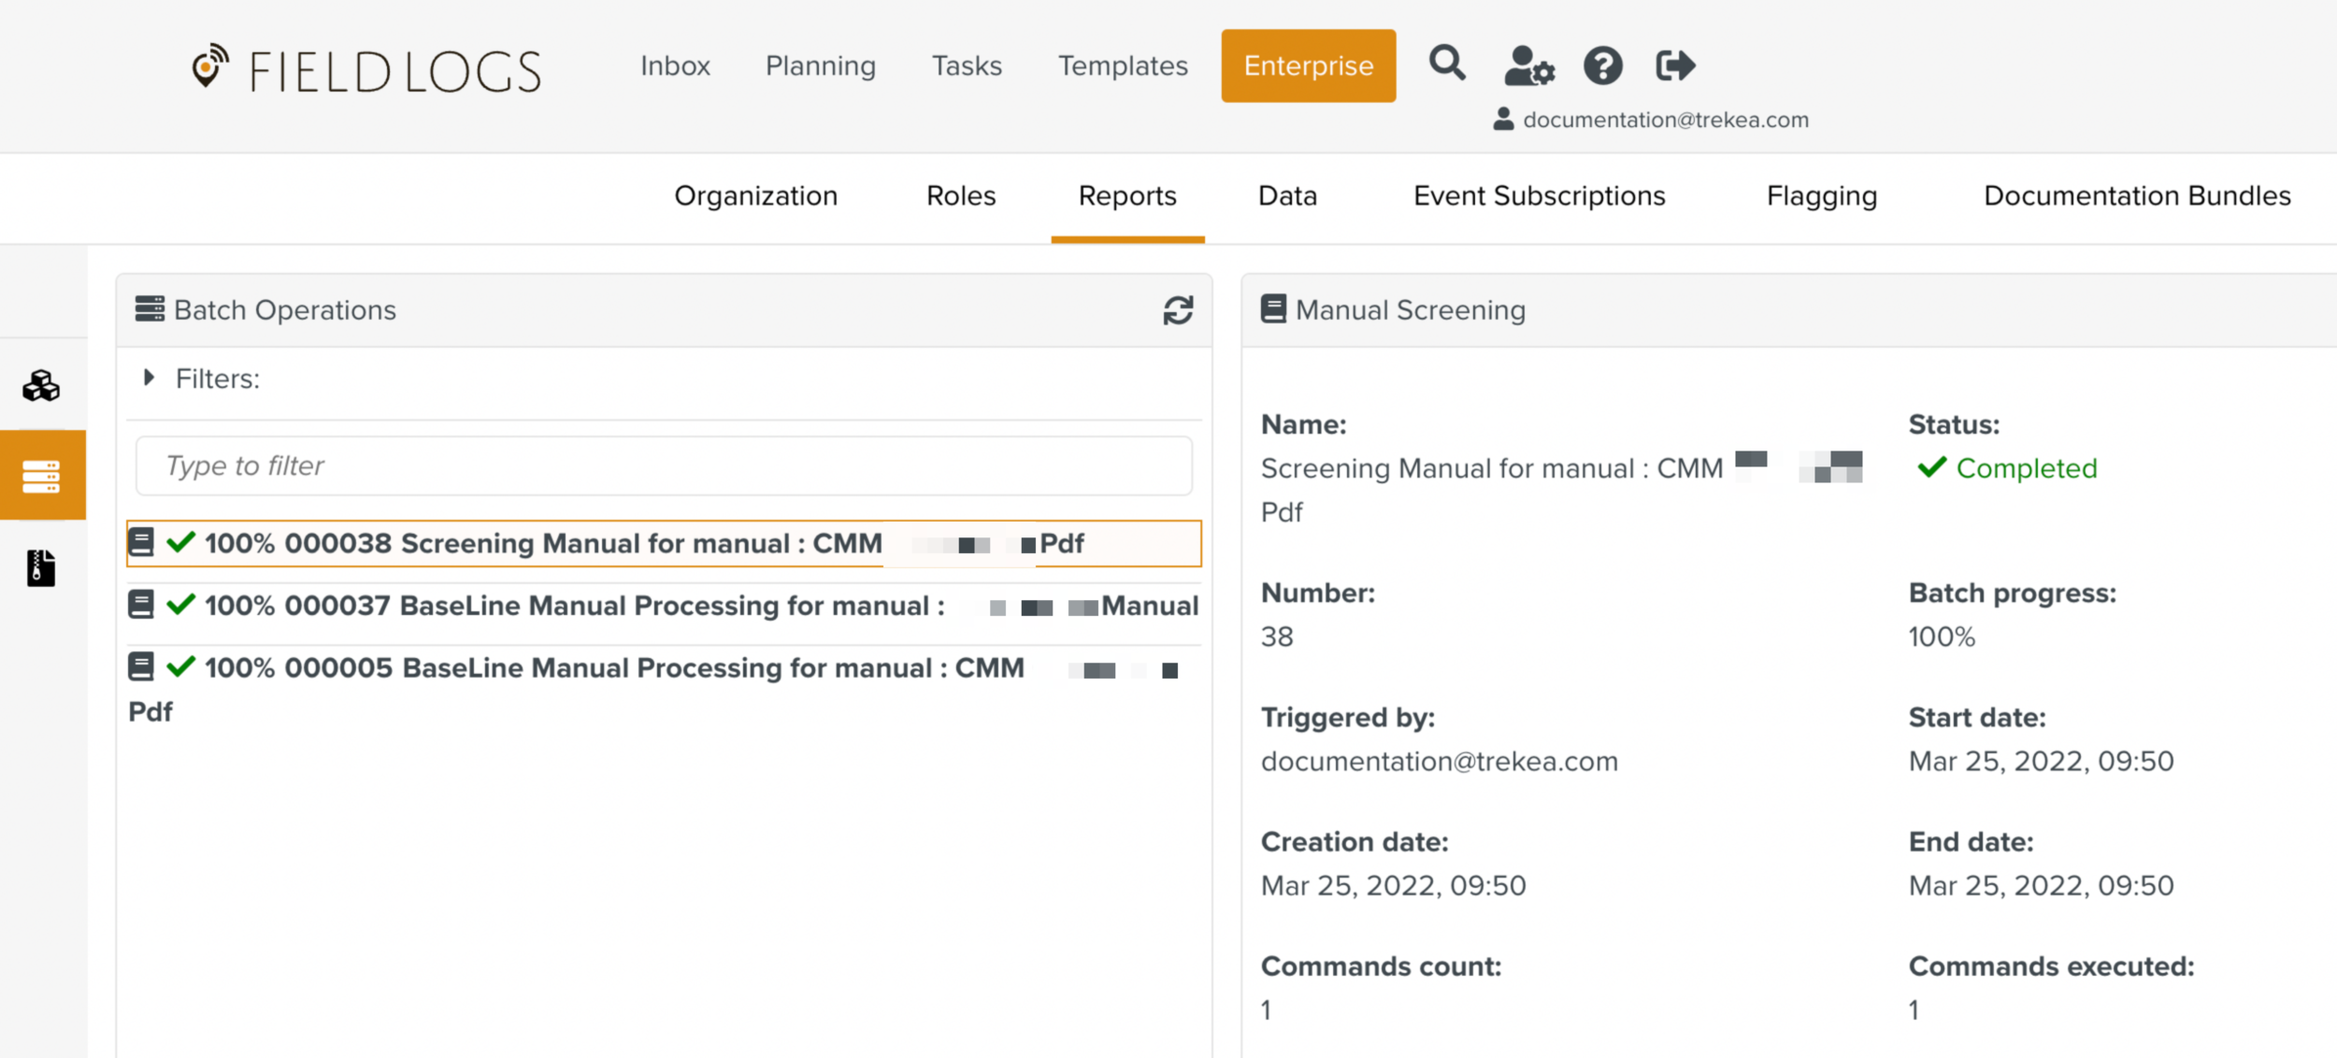The image size is (2337, 1058).
Task: Open the Templates menu
Action: coord(1122,66)
